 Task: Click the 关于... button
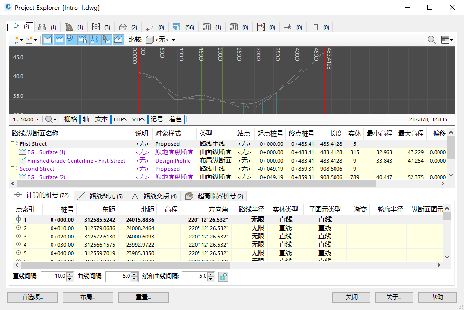tap(394, 297)
